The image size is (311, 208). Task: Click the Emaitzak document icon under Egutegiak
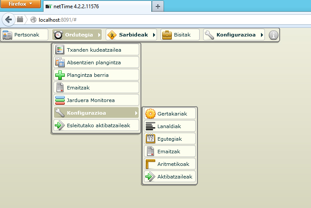pyautogui.click(x=150, y=152)
